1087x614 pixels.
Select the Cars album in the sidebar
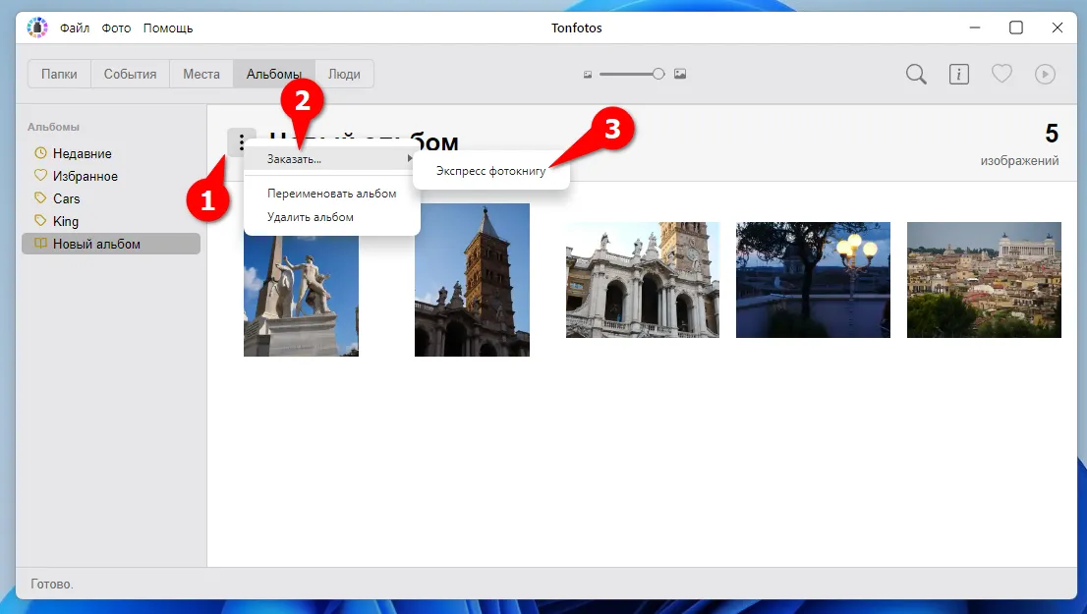pos(66,198)
